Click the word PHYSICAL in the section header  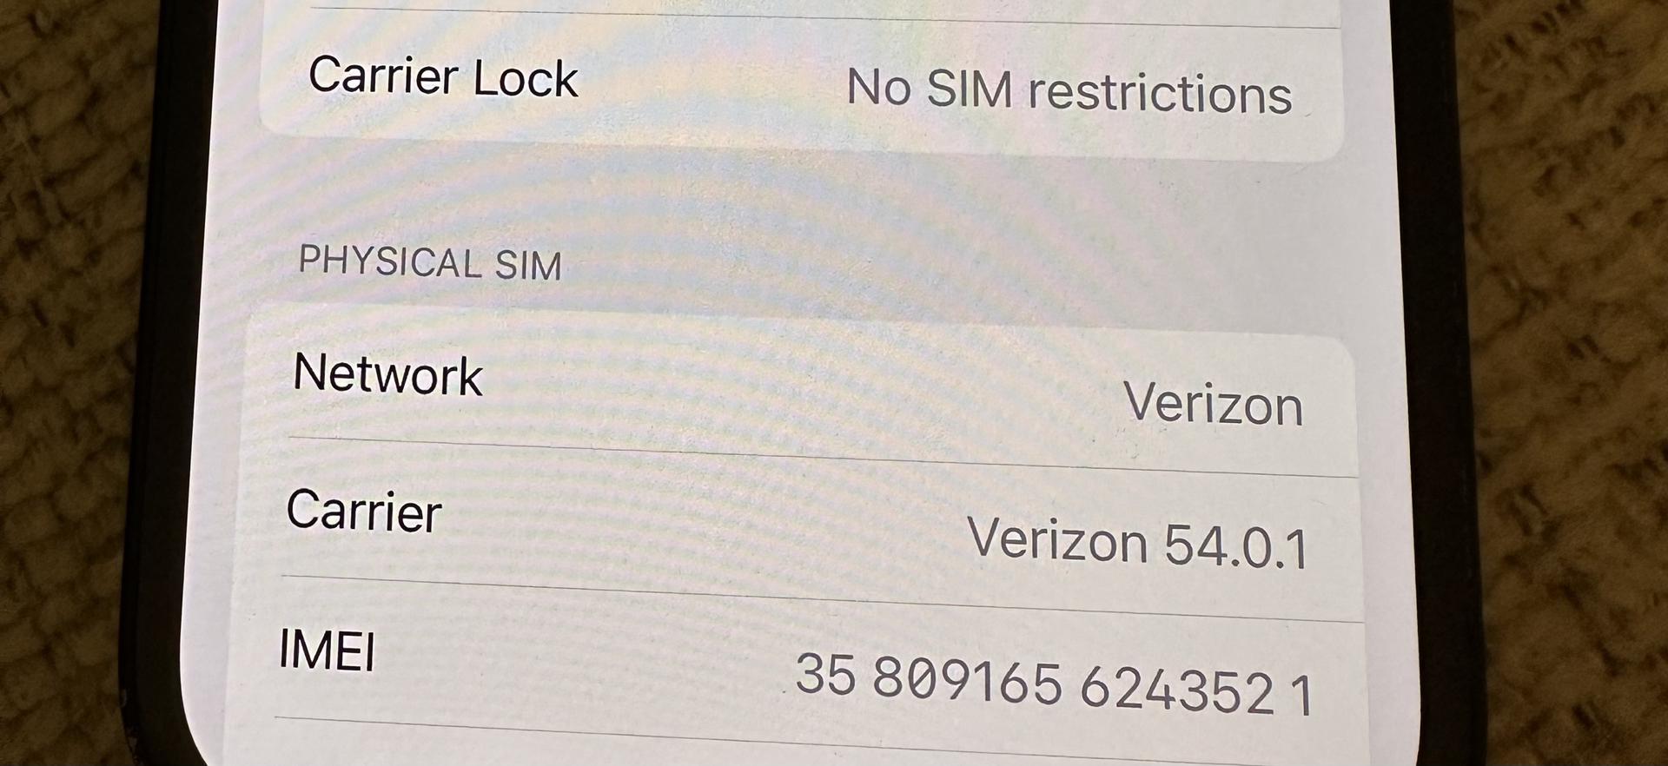[390, 261]
